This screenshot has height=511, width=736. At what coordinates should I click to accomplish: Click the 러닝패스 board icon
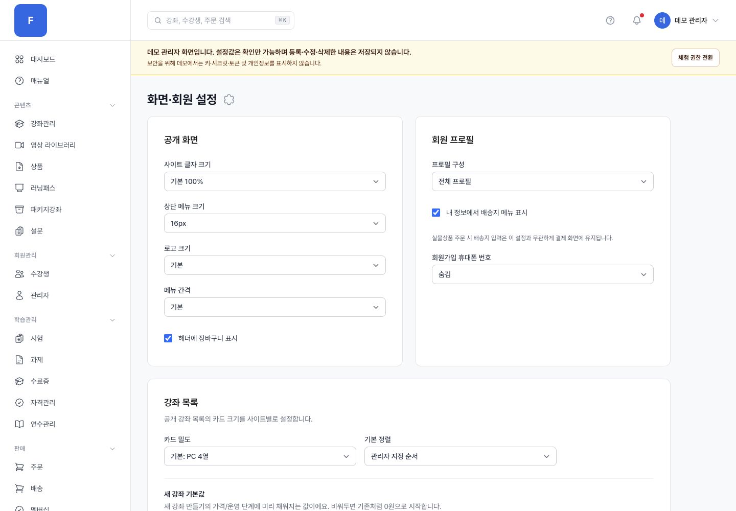pyautogui.click(x=19, y=188)
